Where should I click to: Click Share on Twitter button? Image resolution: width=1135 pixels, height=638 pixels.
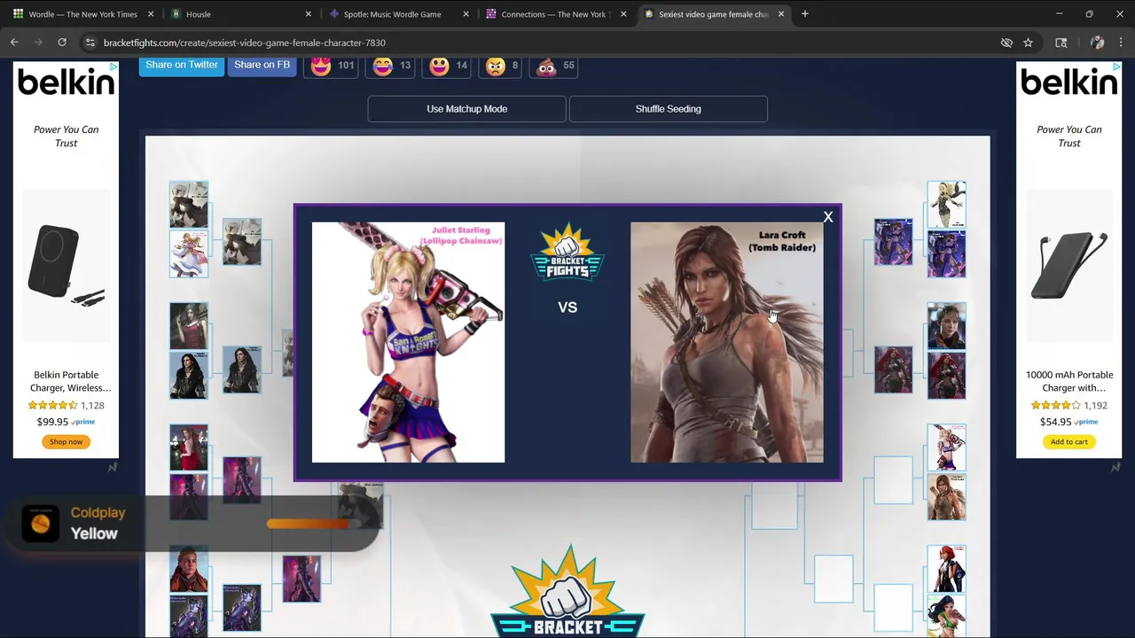click(x=181, y=65)
